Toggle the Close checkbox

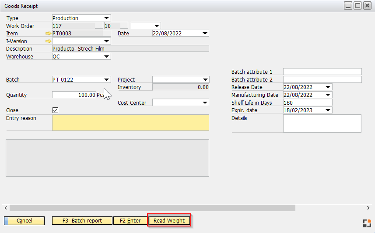tap(55, 110)
